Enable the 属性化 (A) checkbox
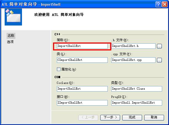Viewport: 169px width, 125px height. [x=59, y=69]
